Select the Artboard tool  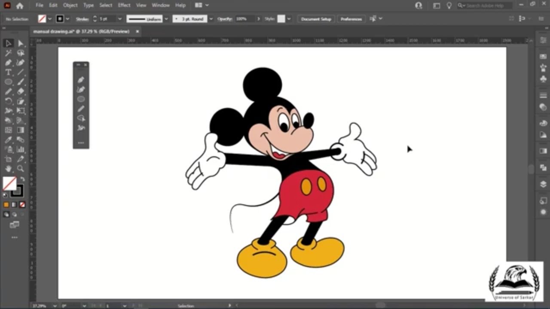pyautogui.click(x=8, y=159)
